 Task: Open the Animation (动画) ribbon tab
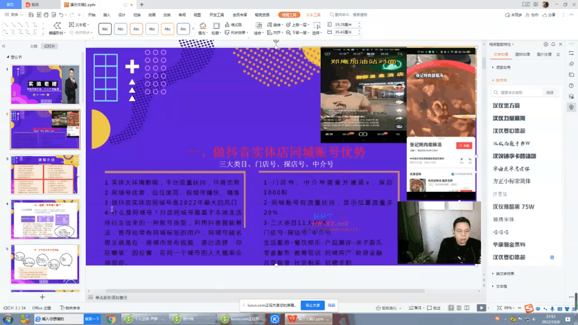click(x=152, y=15)
